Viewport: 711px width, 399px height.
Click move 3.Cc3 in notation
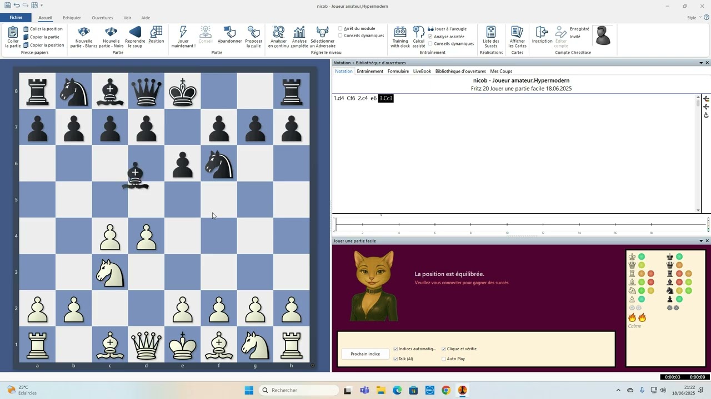pyautogui.click(x=385, y=99)
